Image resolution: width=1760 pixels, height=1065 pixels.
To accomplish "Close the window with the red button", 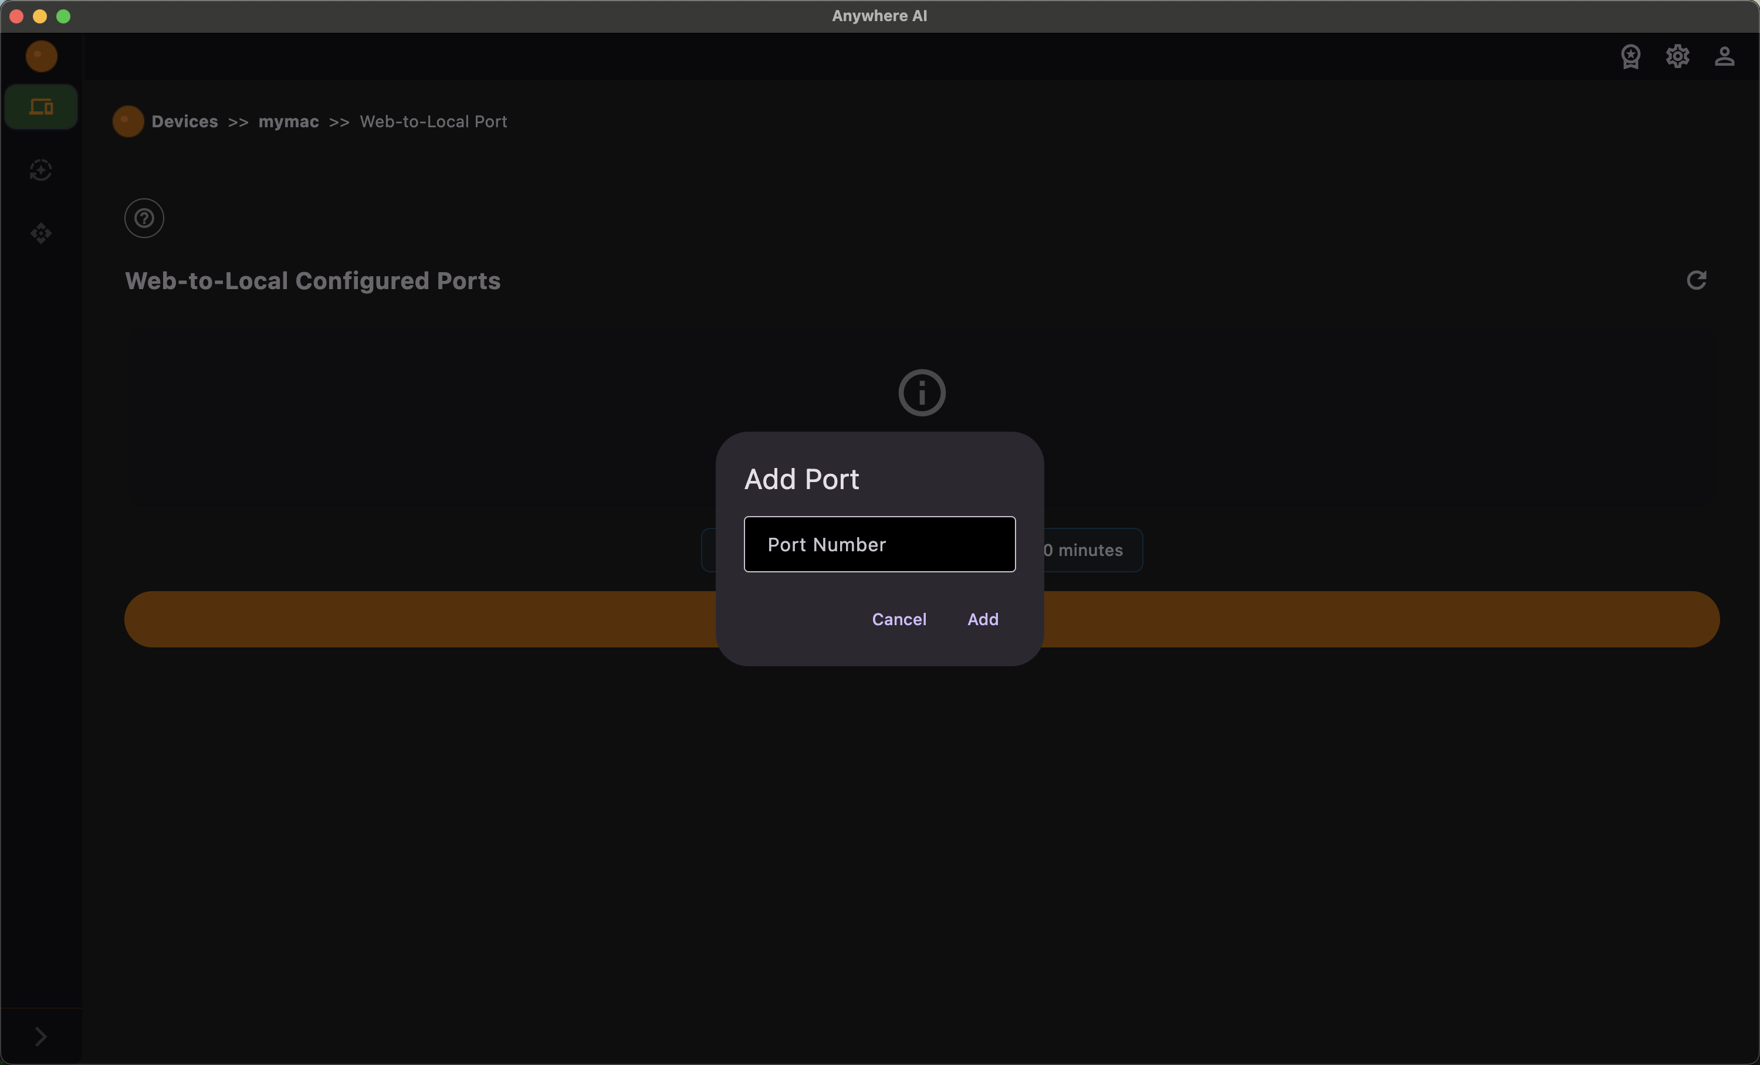I will pyautogui.click(x=16, y=16).
